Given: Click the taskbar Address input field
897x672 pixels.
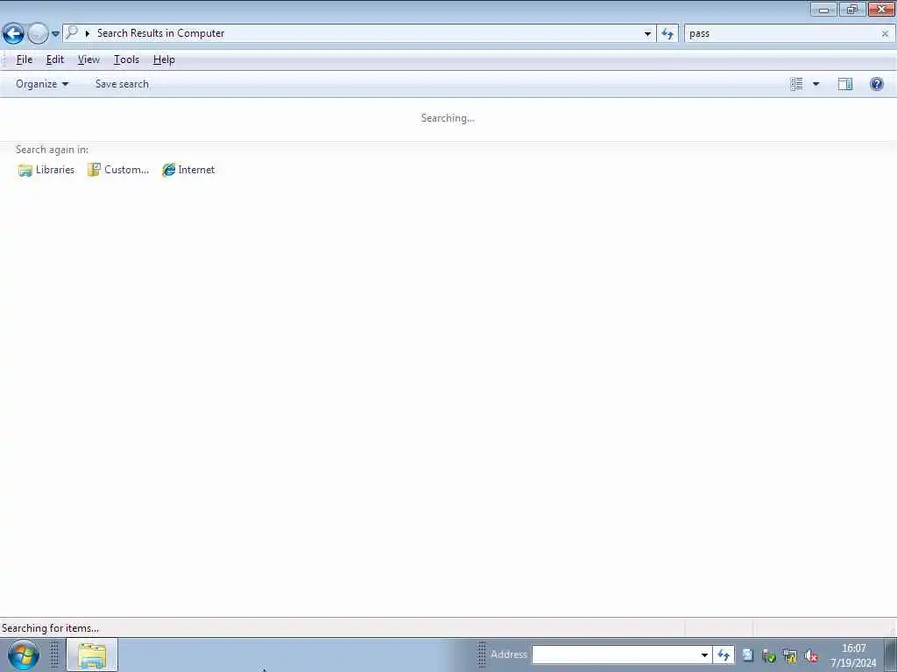Looking at the screenshot, I should pyautogui.click(x=614, y=654).
